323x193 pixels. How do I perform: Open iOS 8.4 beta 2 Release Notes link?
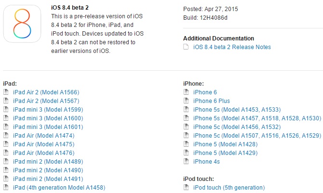tap(232, 47)
